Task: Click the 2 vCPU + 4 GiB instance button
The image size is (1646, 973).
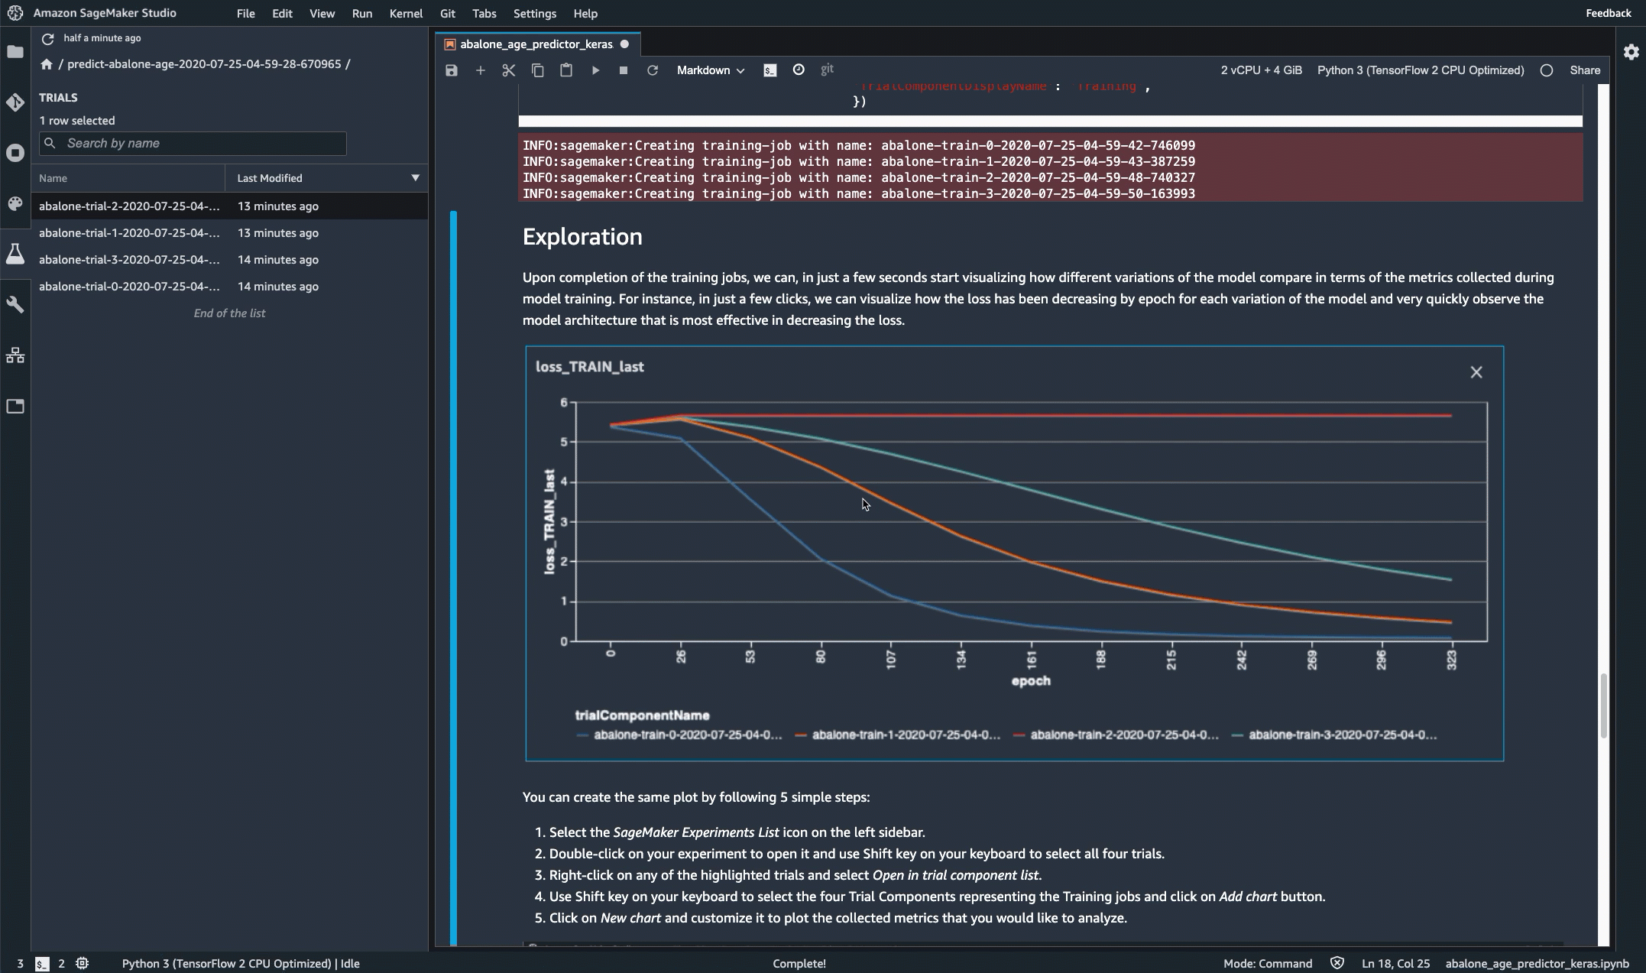Action: [1261, 70]
